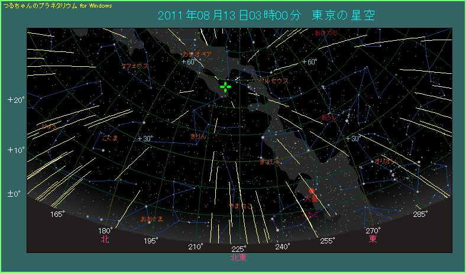Click the 225° azimuth label
The width and height of the screenshot is (466, 273).
pos(238,248)
